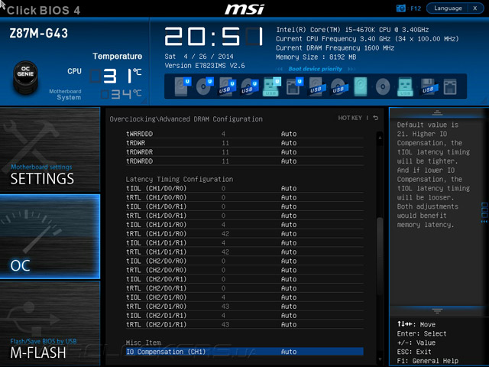Set Auto field of tRTL (CH1/D1/R1)
The width and height of the screenshot is (489, 367).
(x=289, y=252)
